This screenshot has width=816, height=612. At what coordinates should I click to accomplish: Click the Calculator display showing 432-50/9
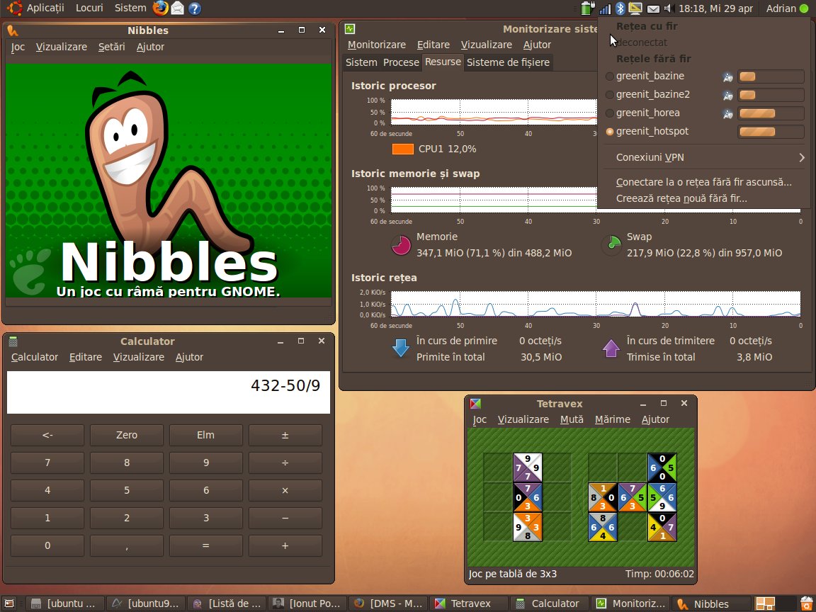tap(168, 392)
